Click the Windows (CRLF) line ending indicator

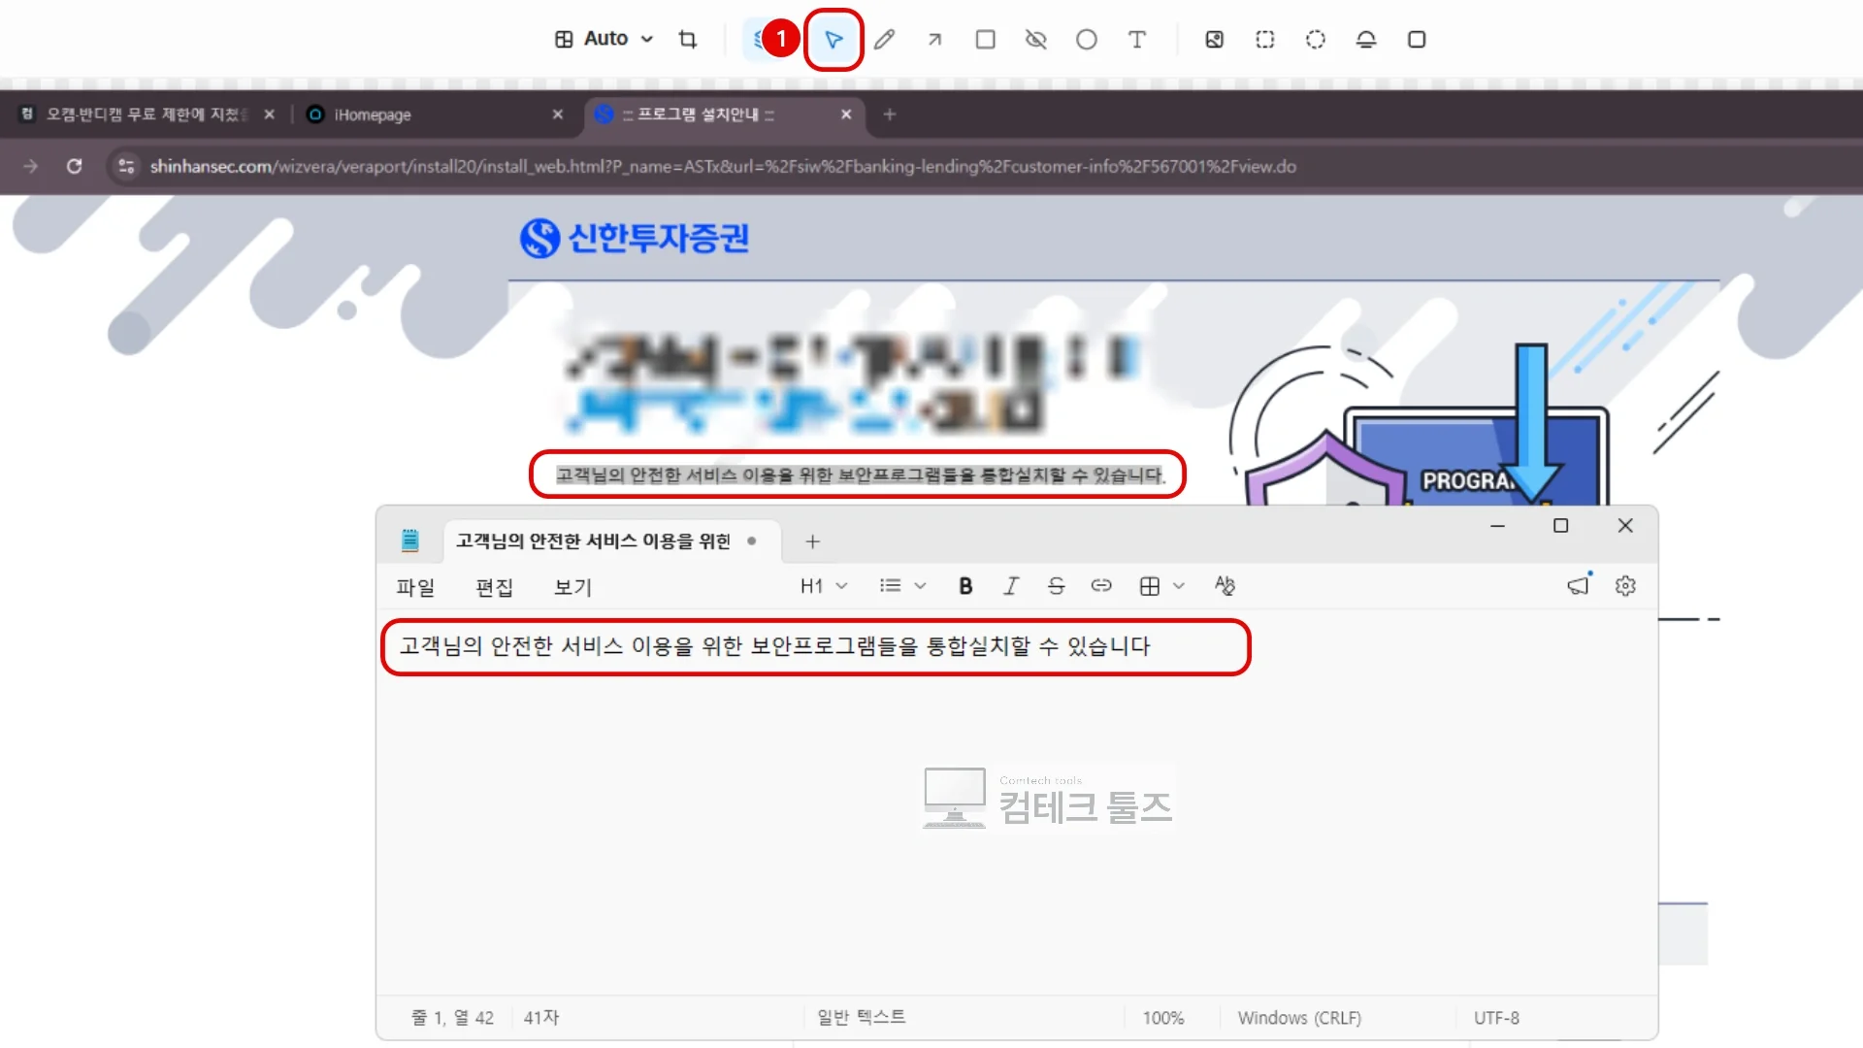(x=1299, y=1018)
